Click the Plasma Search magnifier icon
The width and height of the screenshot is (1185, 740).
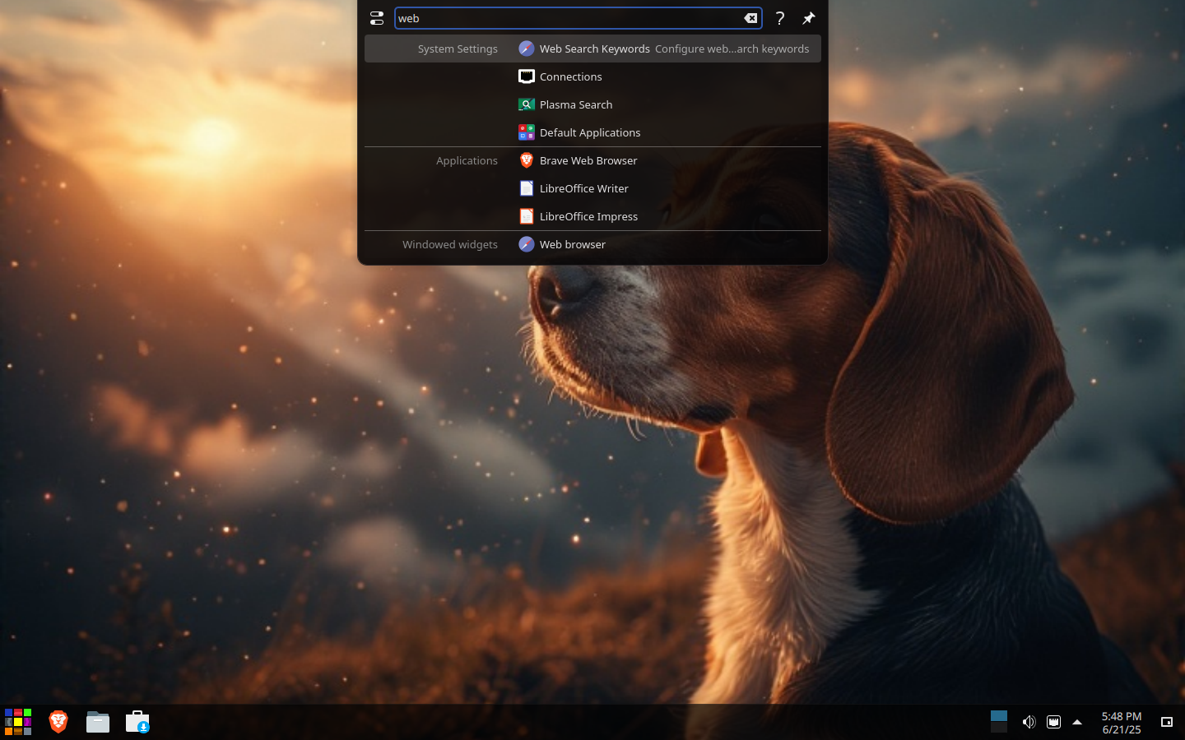click(x=527, y=104)
